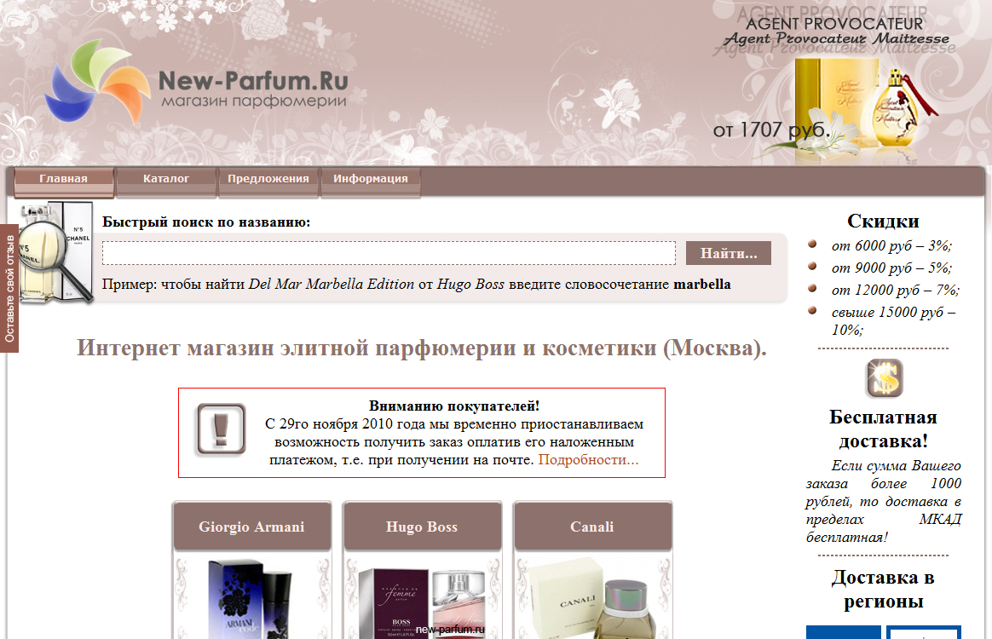Click the 'от 1707 руб.' banner price
Viewport: 992px width, 639px height.
[770, 130]
